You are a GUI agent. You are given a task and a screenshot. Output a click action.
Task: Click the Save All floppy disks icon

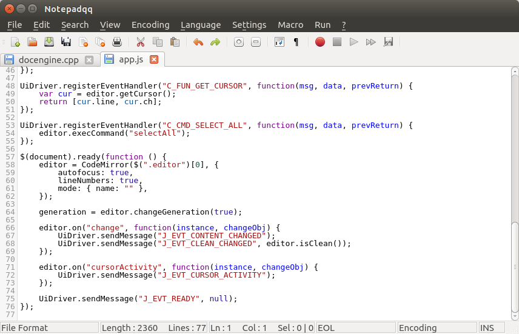click(66, 42)
